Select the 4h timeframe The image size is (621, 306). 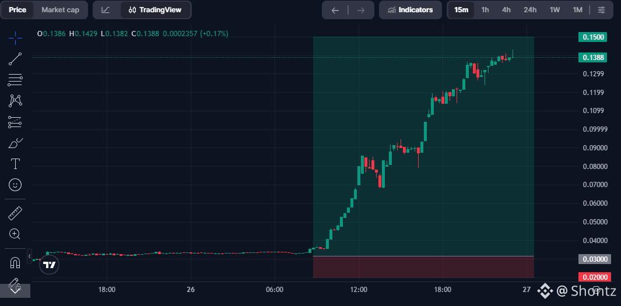click(x=506, y=10)
